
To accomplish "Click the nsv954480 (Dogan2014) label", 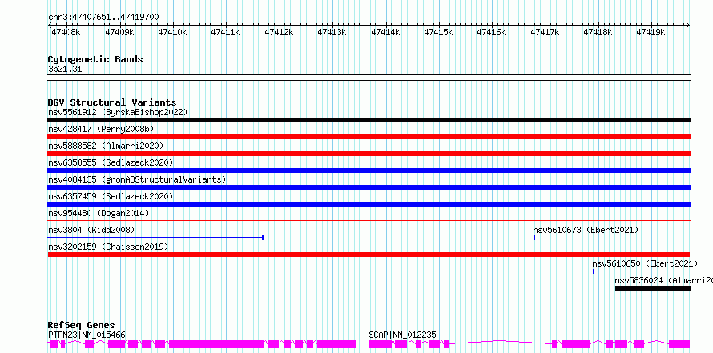I will click(99, 213).
